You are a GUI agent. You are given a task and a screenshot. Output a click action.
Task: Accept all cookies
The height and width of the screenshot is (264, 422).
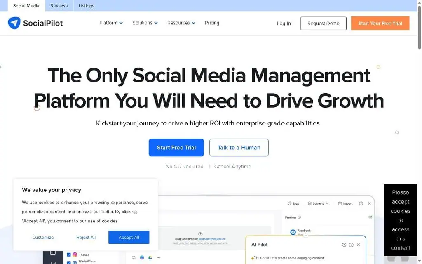pyautogui.click(x=129, y=237)
